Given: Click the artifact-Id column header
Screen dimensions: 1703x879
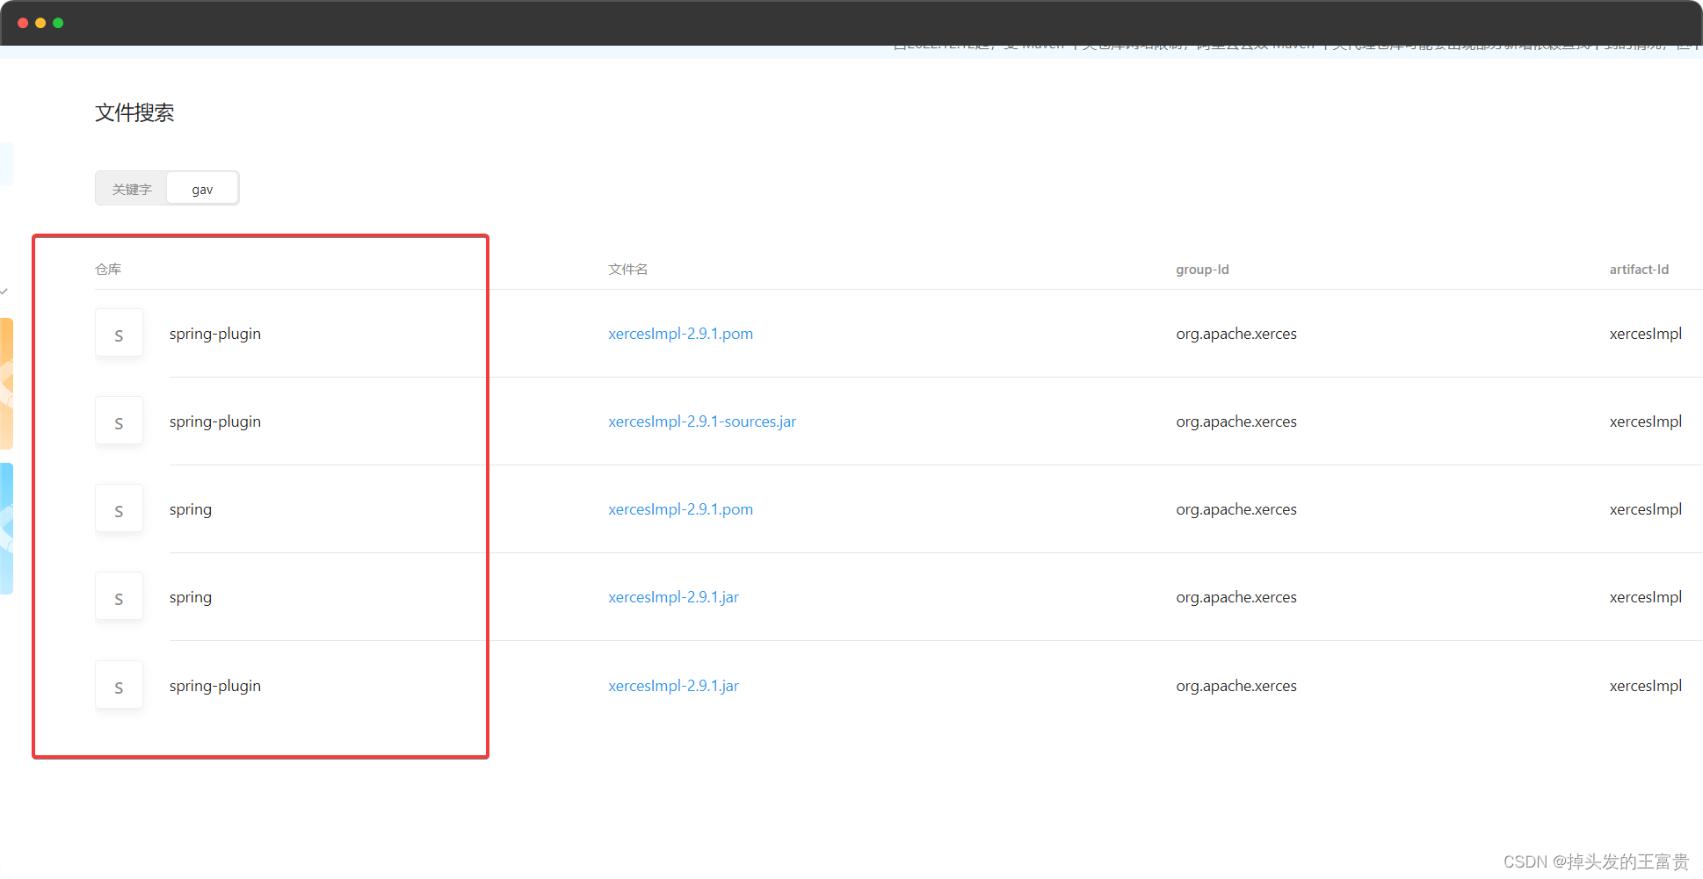Looking at the screenshot, I should point(1639,270).
